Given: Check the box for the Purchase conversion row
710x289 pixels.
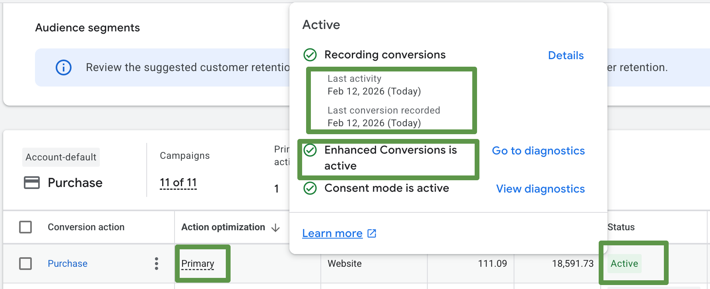Looking at the screenshot, I should point(25,264).
